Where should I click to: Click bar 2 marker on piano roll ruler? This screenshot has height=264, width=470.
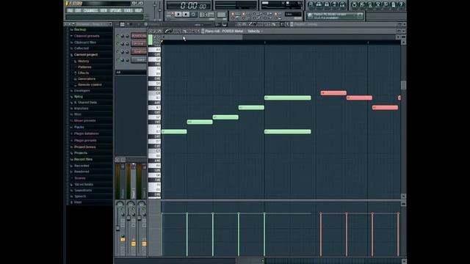pos(264,43)
